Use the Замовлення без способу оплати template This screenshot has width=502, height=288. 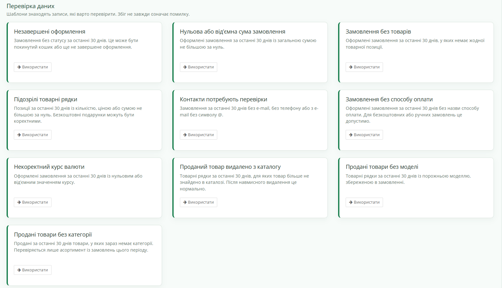(364, 135)
